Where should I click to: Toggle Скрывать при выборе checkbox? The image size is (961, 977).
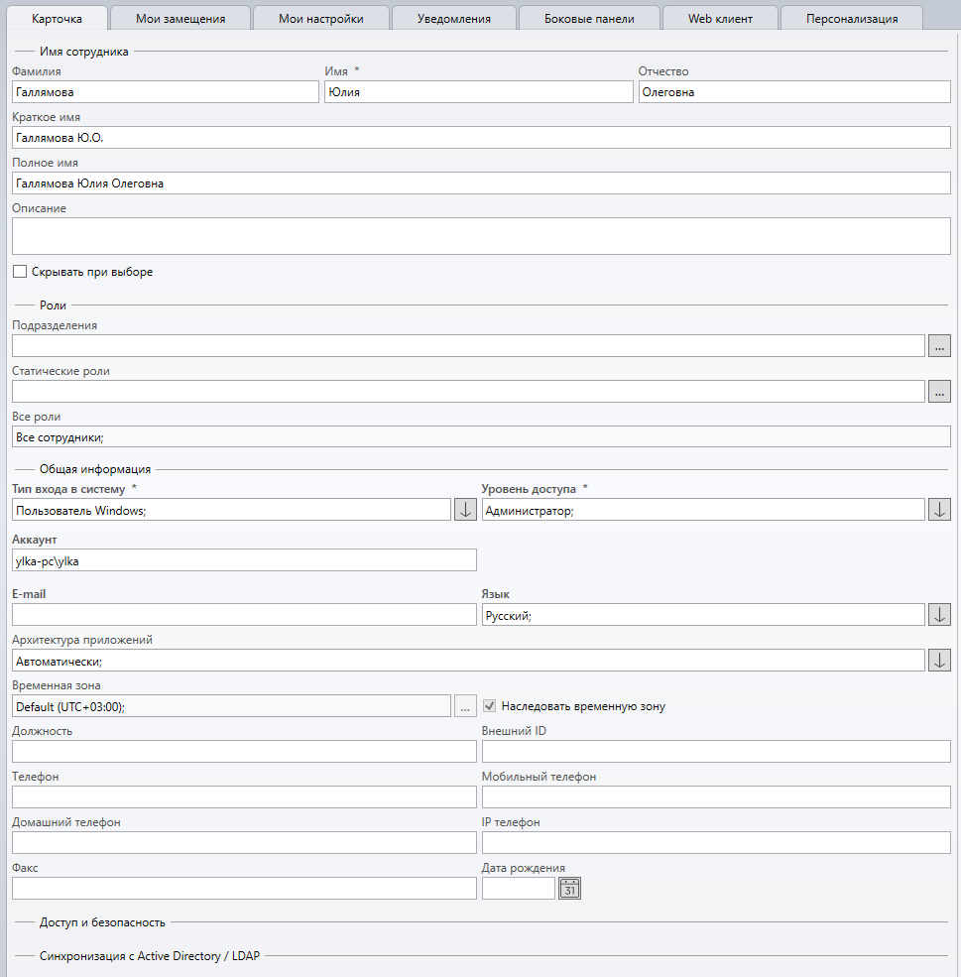tap(20, 272)
